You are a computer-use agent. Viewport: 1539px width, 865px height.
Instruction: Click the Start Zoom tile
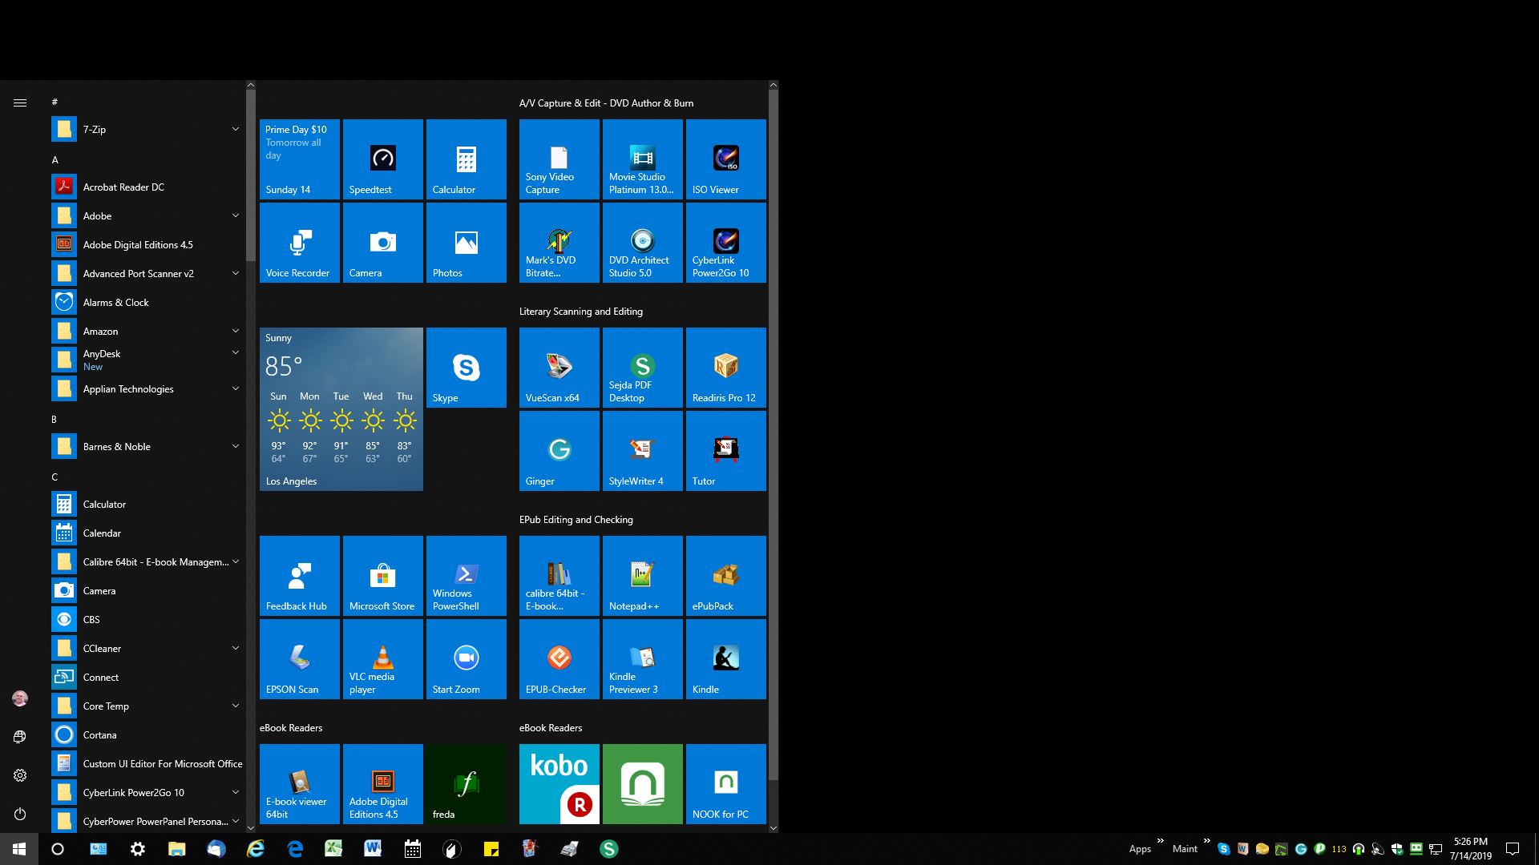[466, 659]
